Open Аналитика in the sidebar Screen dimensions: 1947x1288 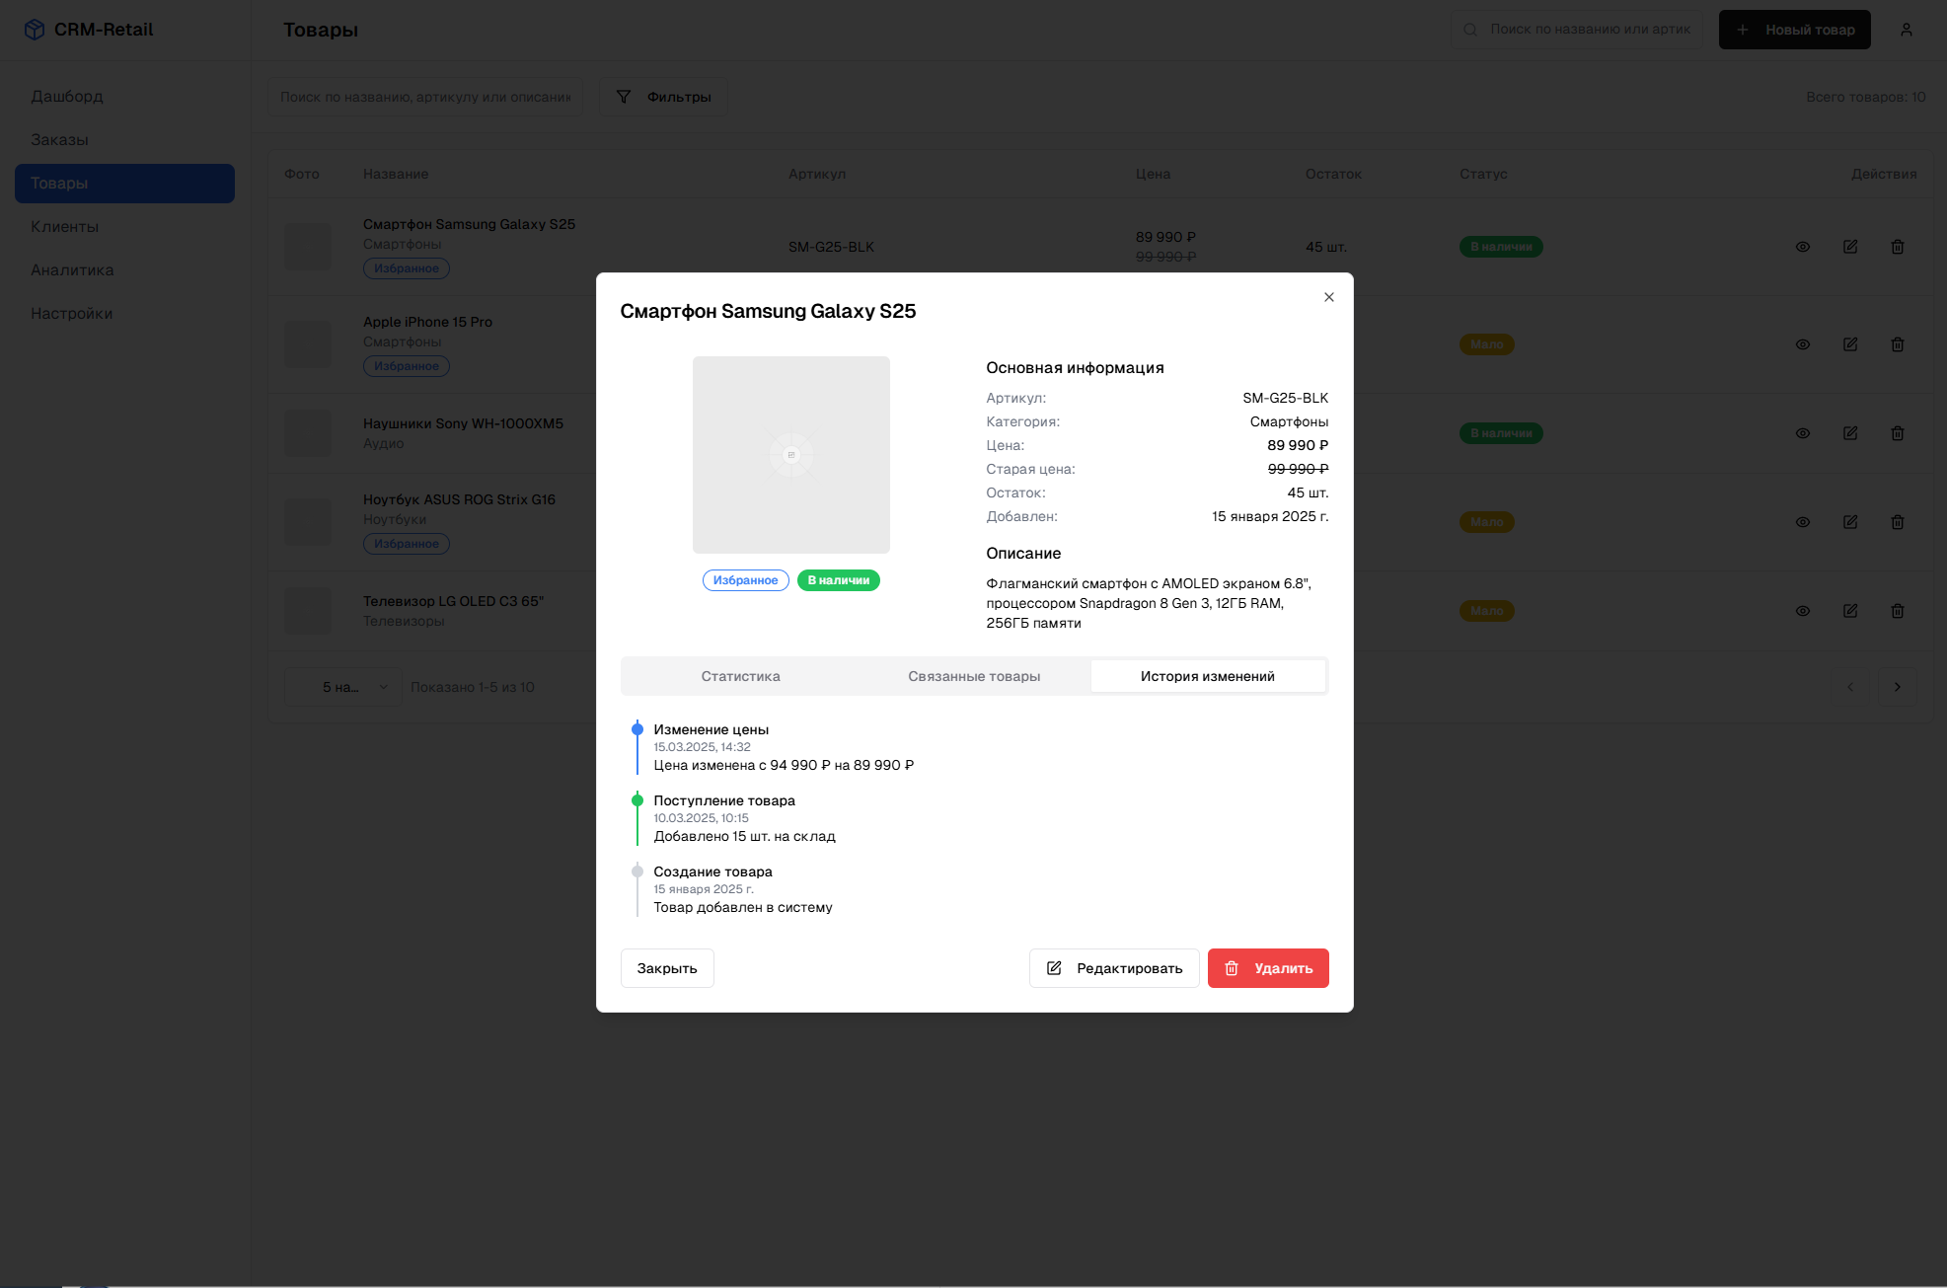124,270
